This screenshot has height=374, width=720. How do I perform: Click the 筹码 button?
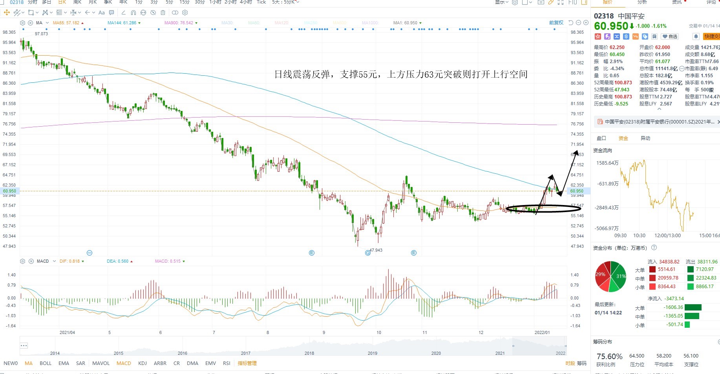(581, 363)
